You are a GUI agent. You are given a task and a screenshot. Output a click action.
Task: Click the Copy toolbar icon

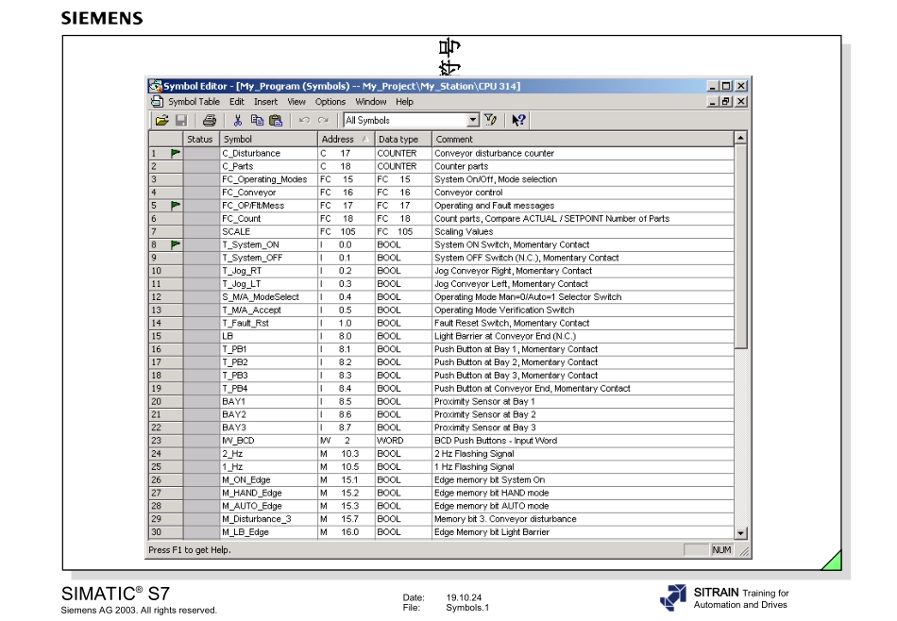coord(258,120)
